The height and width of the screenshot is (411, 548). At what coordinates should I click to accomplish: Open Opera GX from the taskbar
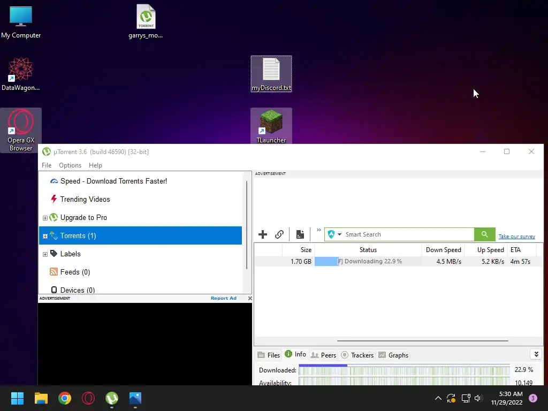tap(88, 398)
